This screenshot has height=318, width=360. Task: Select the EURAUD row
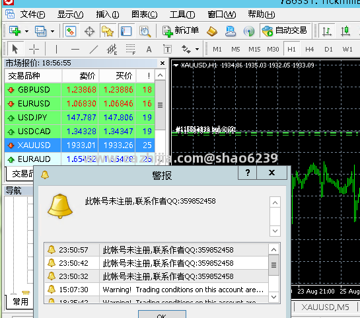tap(79, 159)
